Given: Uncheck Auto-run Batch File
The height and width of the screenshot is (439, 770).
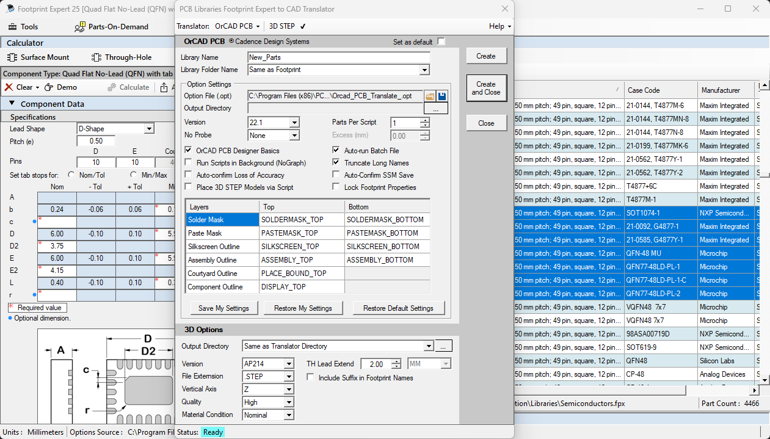Looking at the screenshot, I should point(336,150).
